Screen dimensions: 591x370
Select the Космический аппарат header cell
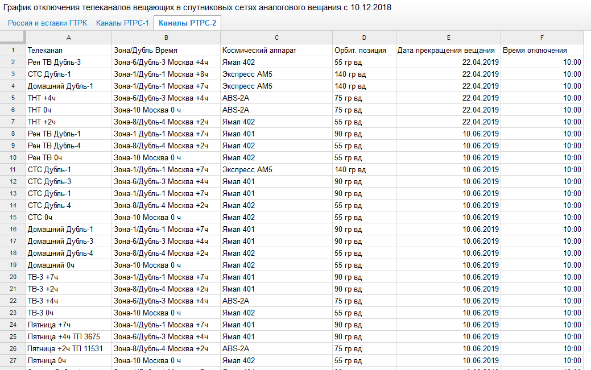(x=276, y=50)
